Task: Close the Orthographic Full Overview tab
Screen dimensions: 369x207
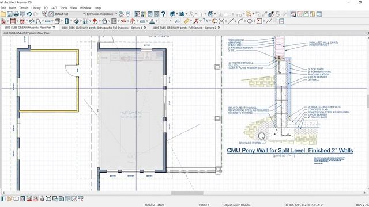Action: 145,28
